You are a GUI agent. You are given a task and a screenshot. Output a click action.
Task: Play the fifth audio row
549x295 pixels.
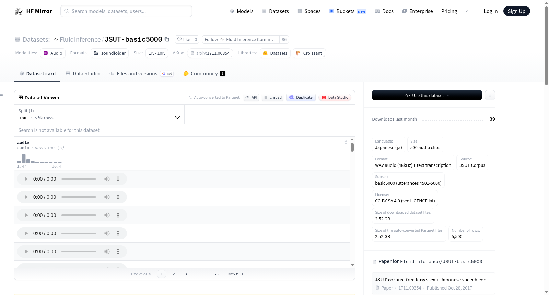click(26, 251)
